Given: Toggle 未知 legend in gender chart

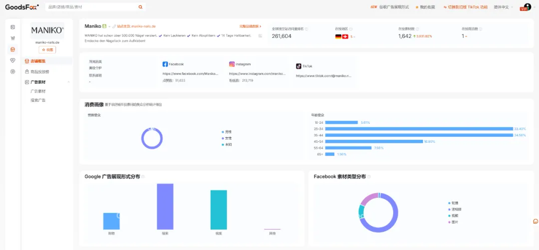Looking at the screenshot, I should click(x=227, y=145).
